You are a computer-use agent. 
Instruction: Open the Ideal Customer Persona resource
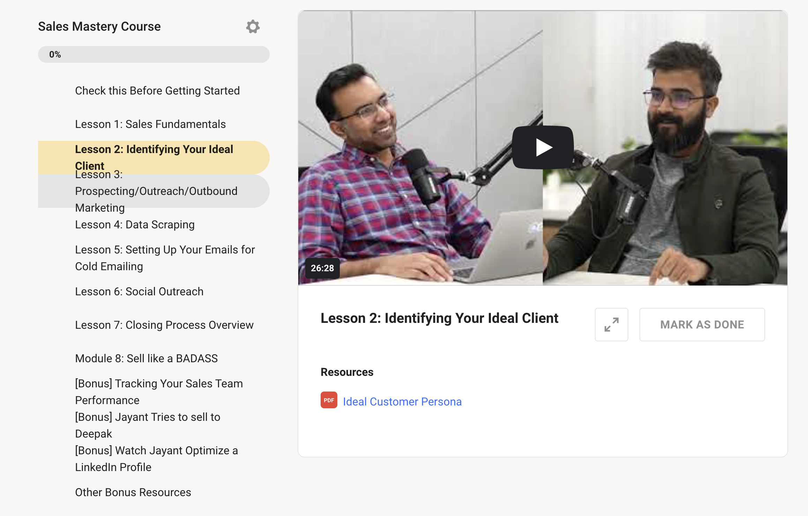[x=402, y=401]
